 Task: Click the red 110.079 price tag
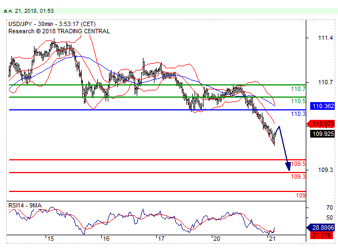pos(321,124)
